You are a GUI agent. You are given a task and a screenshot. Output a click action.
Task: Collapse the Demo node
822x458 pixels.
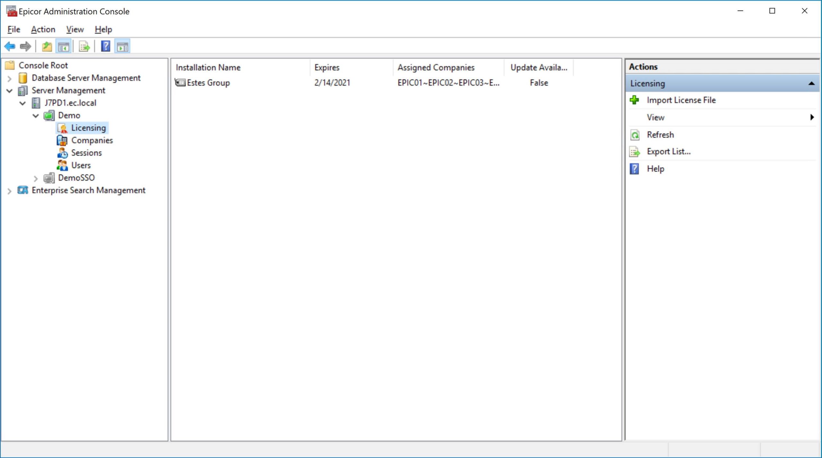point(36,116)
